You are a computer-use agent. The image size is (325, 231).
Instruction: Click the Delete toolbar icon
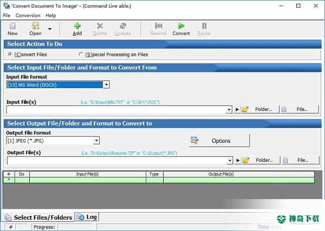coord(100,29)
